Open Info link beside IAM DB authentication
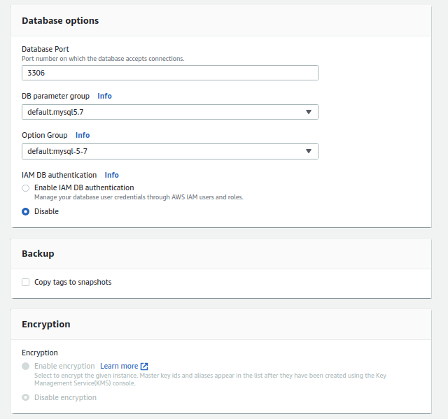 [111, 175]
